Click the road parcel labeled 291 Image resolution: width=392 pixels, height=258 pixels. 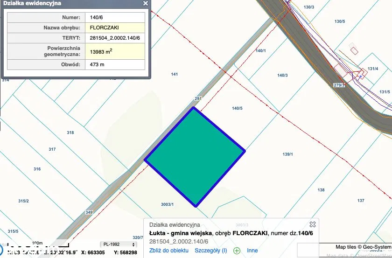(x=198, y=98)
